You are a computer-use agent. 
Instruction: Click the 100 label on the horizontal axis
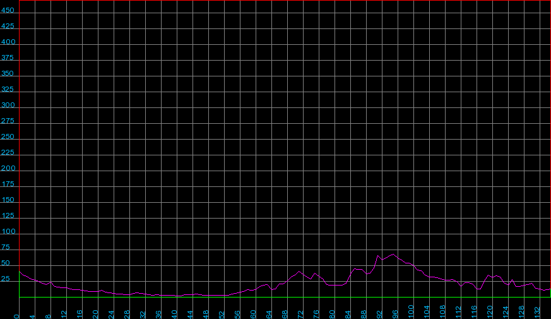click(x=411, y=312)
